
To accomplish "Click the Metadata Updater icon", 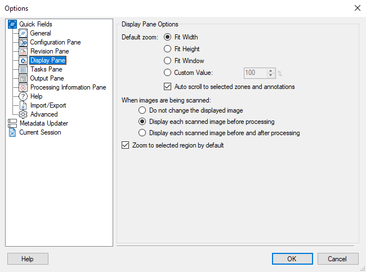I will [x=12, y=123].
